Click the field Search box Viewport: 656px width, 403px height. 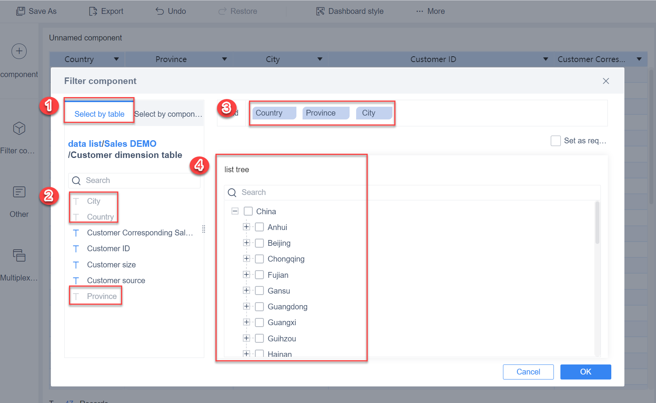click(x=135, y=180)
